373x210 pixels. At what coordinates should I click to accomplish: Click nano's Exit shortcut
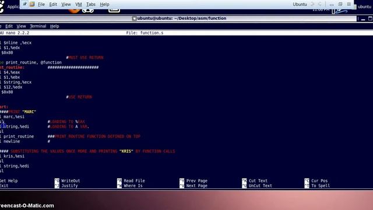point(4,185)
